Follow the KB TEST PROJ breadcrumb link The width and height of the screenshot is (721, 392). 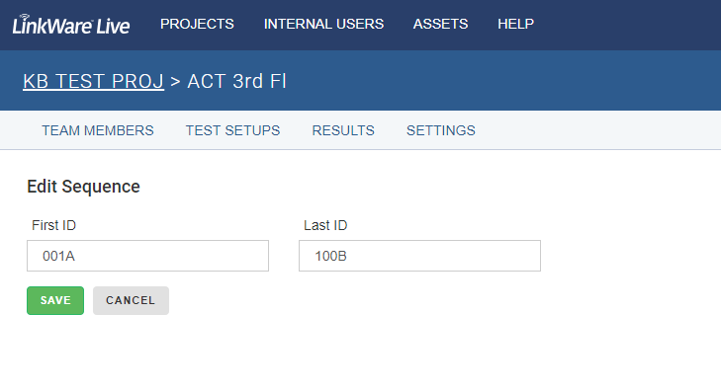tap(93, 81)
